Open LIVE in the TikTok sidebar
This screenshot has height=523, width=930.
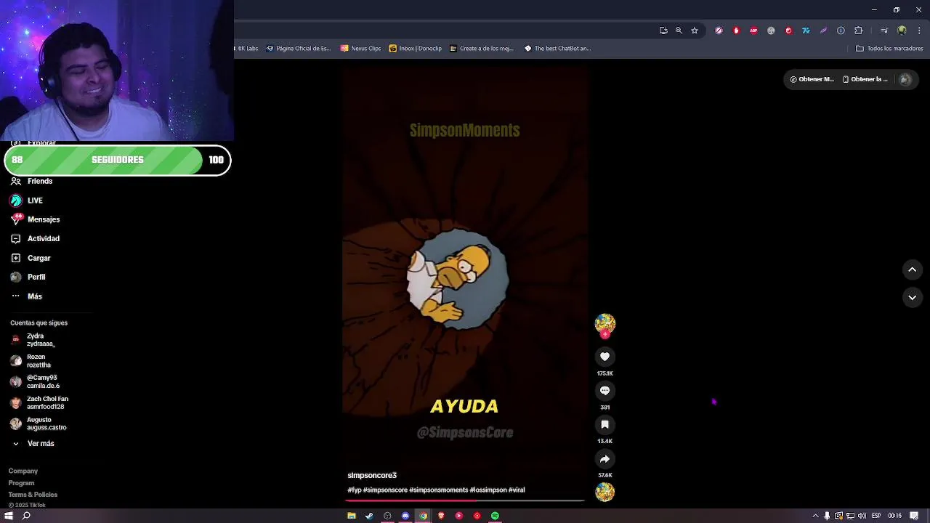point(27,200)
